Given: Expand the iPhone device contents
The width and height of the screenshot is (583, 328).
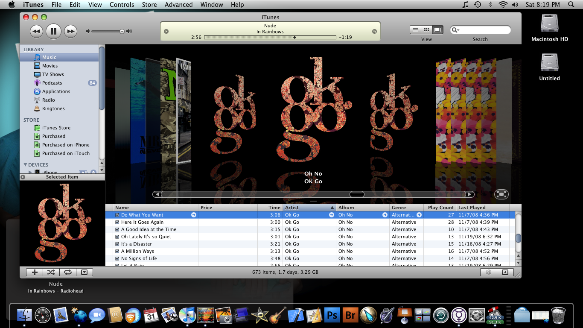Looking at the screenshot, I should pos(30,172).
